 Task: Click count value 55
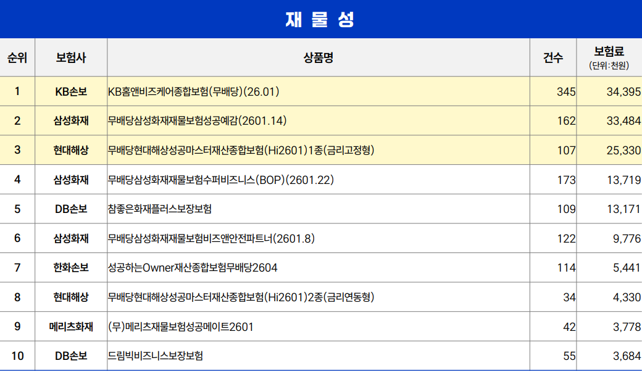click(x=569, y=356)
